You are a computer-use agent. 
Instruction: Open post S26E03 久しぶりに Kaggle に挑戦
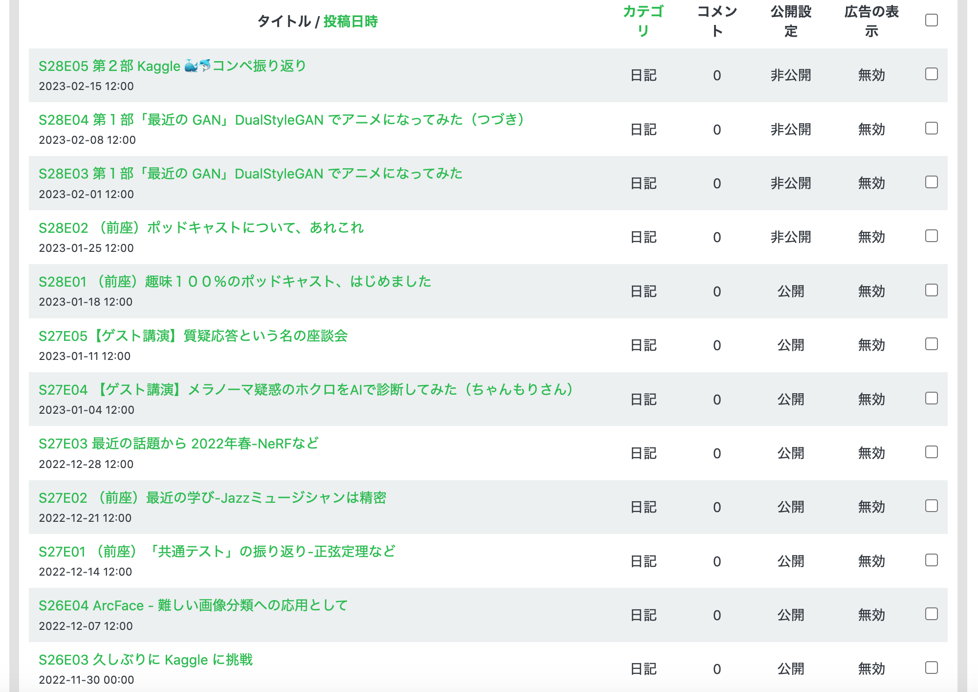click(x=146, y=659)
